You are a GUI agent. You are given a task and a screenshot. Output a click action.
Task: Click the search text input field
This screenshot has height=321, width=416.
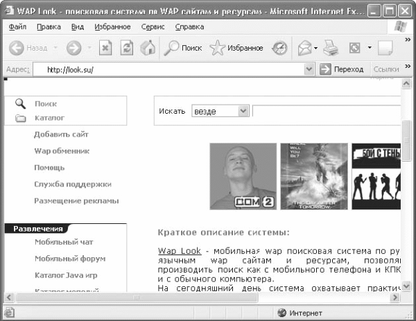coord(327,111)
